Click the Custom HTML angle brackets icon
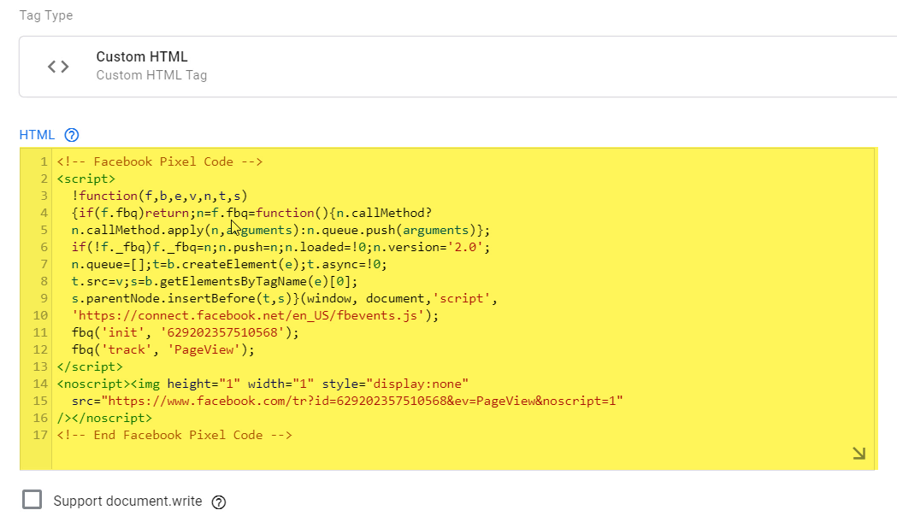Viewport: 897px width, 516px height. [x=58, y=67]
